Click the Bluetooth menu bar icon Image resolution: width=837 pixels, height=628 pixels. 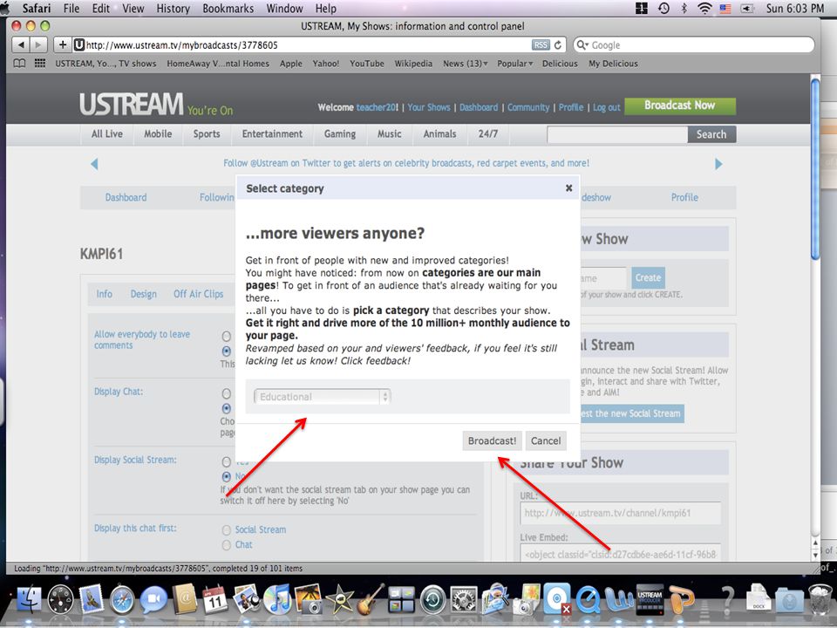(684, 8)
